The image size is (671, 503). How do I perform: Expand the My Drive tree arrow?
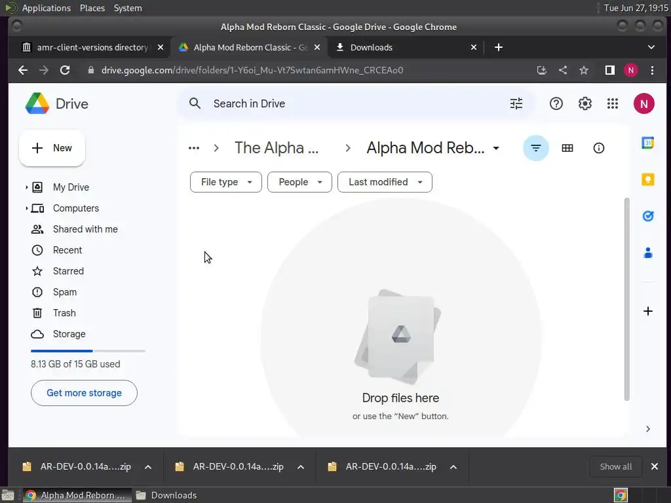(26, 187)
